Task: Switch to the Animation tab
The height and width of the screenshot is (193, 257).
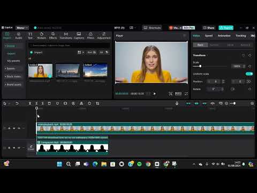Action: (x=224, y=36)
